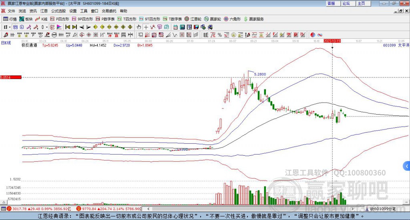Image resolution: width=410 pixels, height=220 pixels.
Task: Select the zigzag wave line tool
Action: pos(175,35)
